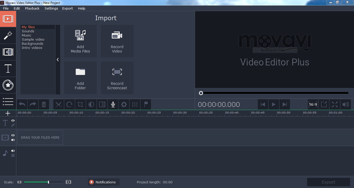Click Record Screencast tile
The height and width of the screenshot is (188, 354).
[x=117, y=78]
